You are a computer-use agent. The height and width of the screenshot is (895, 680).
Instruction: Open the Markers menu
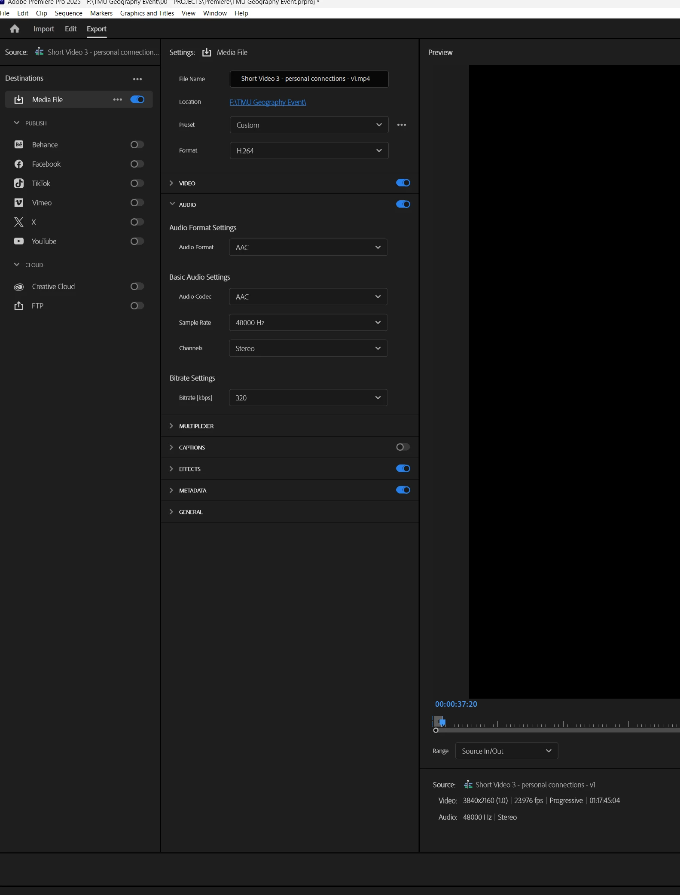101,13
